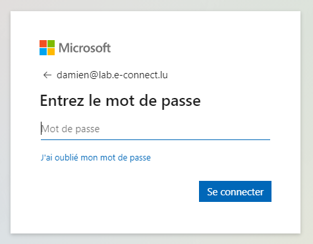The width and height of the screenshot is (313, 244).
Task: Follow the forgotten password link
Action: [x=96, y=158]
